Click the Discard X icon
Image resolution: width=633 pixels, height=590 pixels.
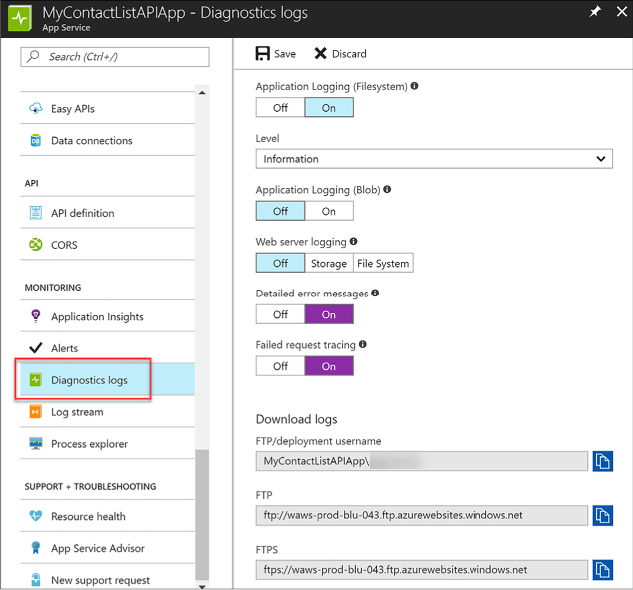pos(321,53)
